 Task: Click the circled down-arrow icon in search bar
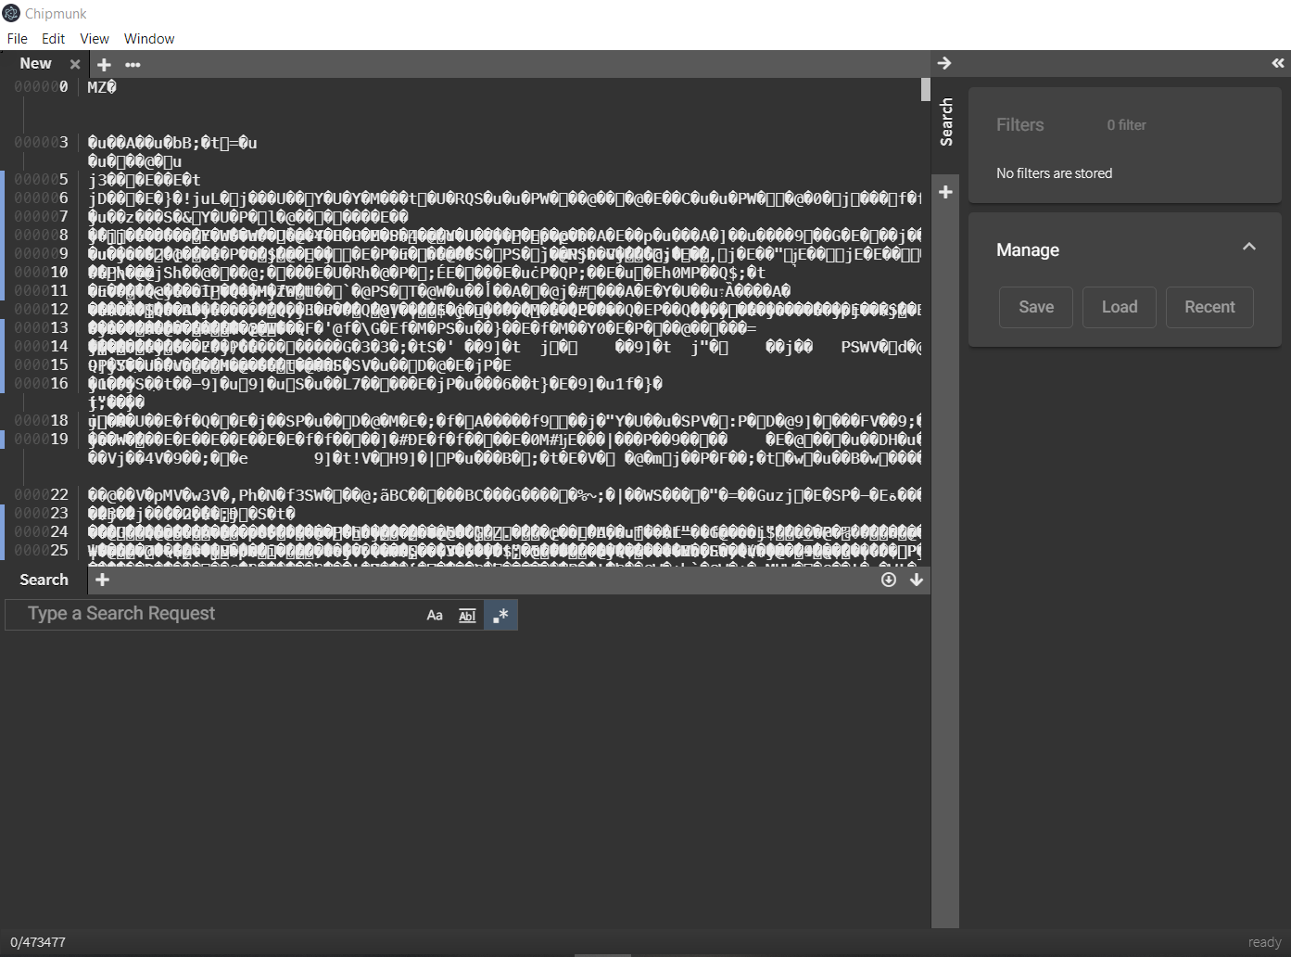889,580
